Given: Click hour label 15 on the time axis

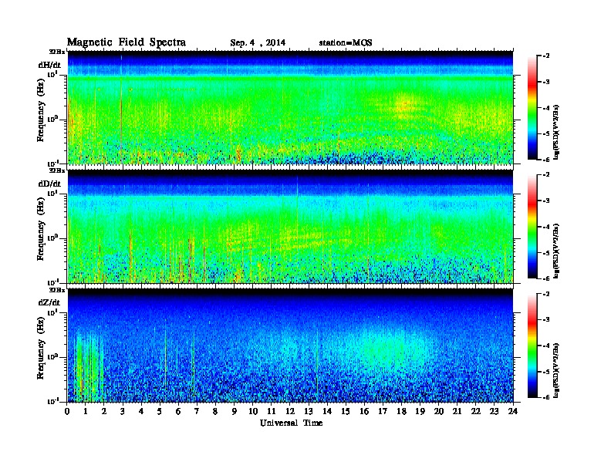Looking at the screenshot, I should click(x=346, y=412).
